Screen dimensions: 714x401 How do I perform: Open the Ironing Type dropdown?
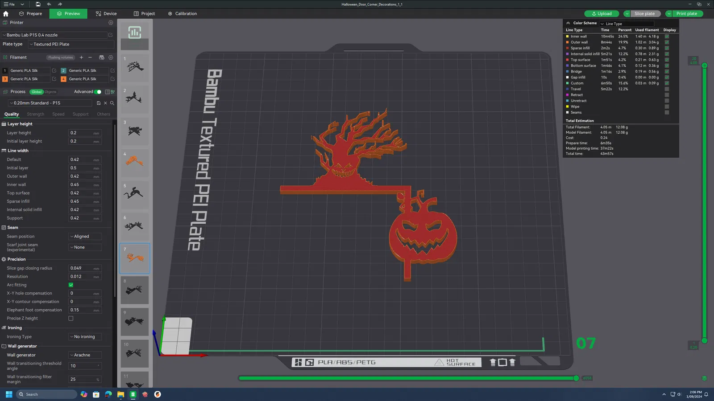(85, 337)
